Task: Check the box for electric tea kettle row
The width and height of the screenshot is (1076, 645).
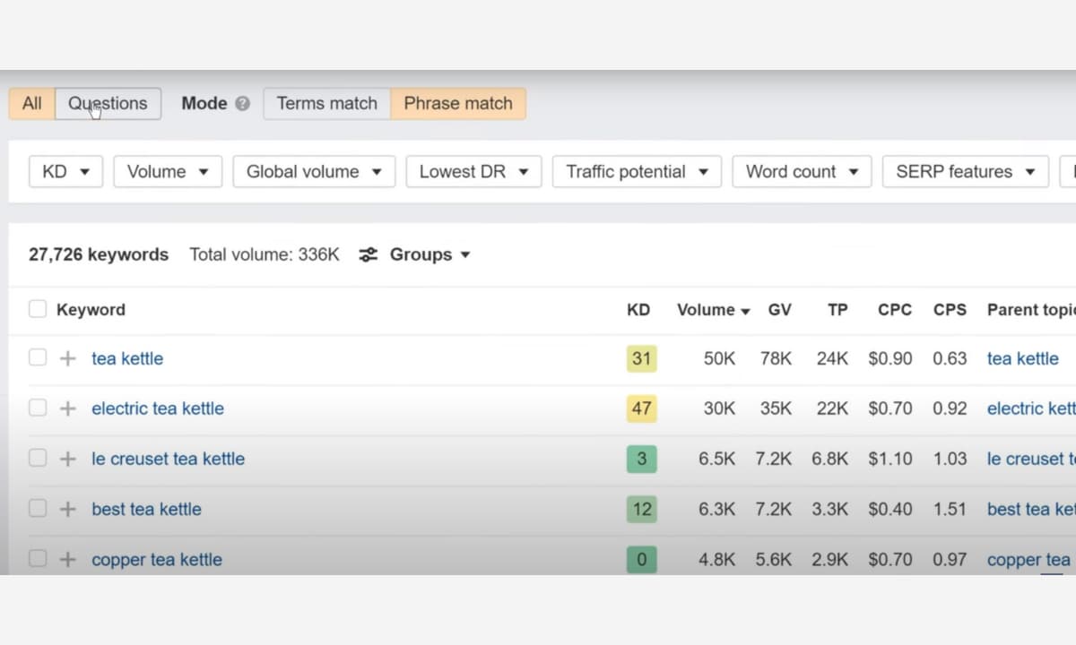Action: click(x=38, y=408)
